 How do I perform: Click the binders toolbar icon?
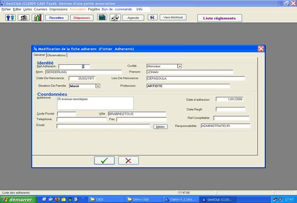[x=38, y=17]
